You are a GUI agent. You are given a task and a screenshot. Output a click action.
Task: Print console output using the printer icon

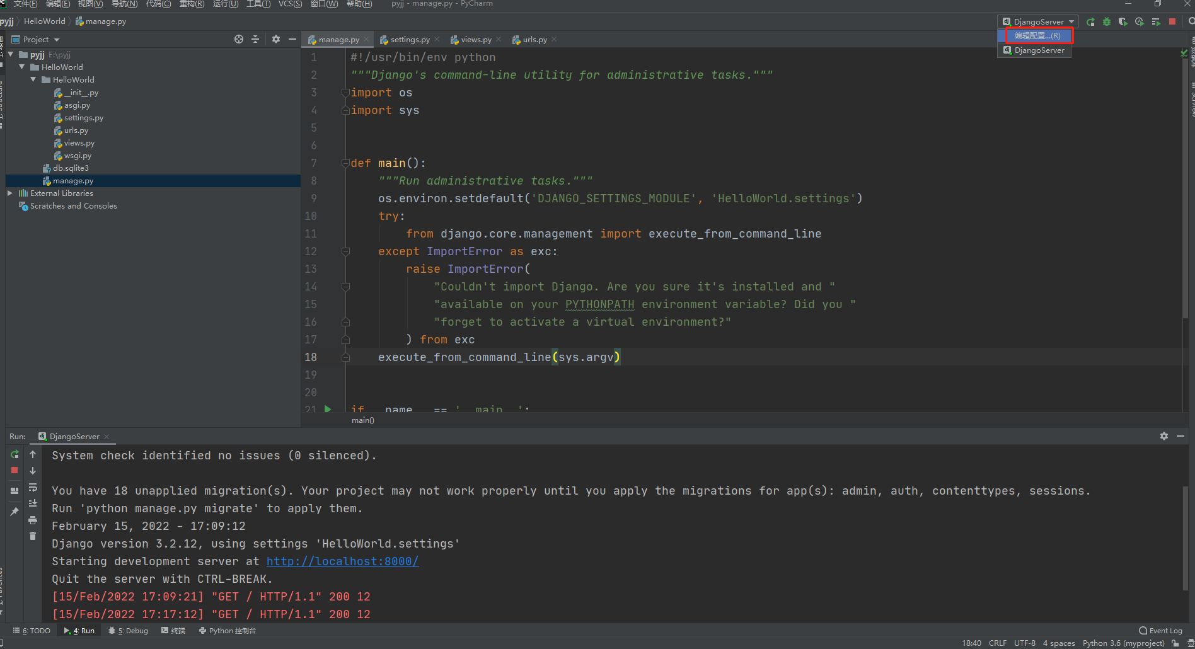click(x=32, y=520)
